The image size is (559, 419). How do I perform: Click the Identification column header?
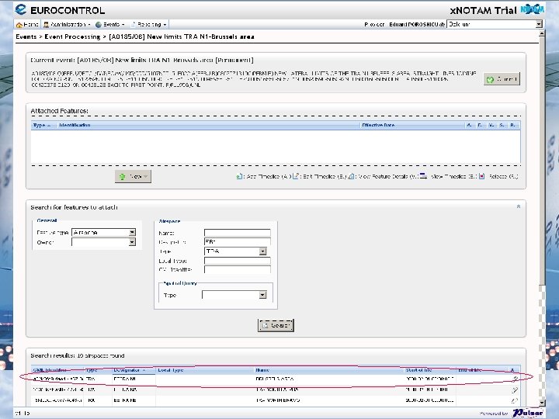[209, 125]
